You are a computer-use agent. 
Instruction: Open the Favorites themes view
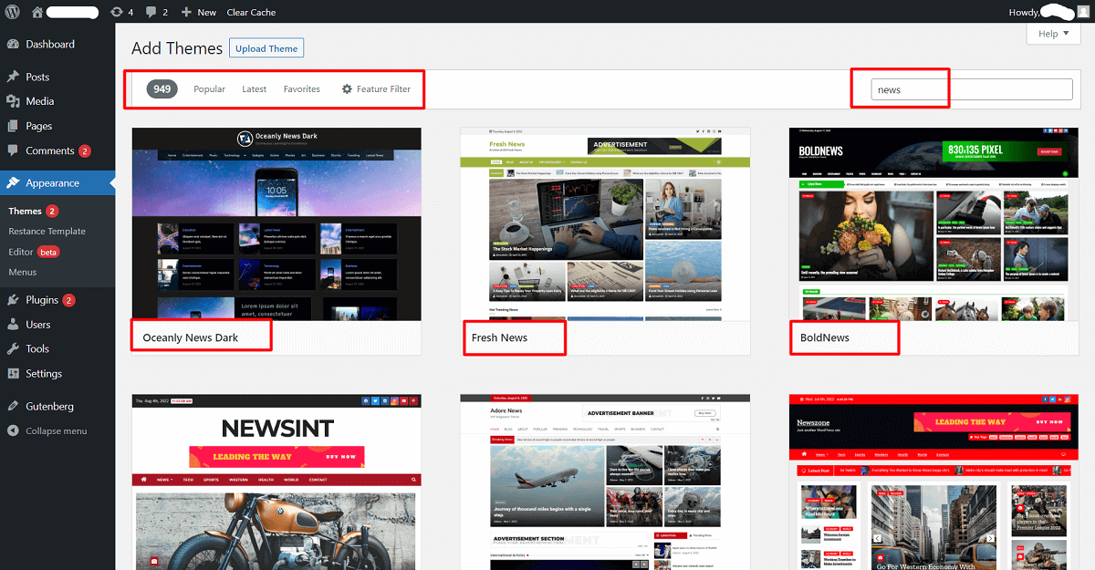tap(301, 88)
